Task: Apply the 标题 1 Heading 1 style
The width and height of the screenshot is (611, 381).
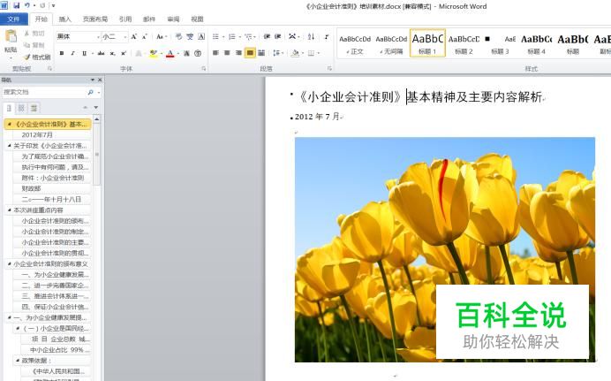Action: coord(427,43)
